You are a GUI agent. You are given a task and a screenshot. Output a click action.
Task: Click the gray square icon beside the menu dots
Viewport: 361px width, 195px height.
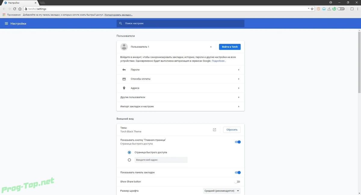(x=352, y=9)
